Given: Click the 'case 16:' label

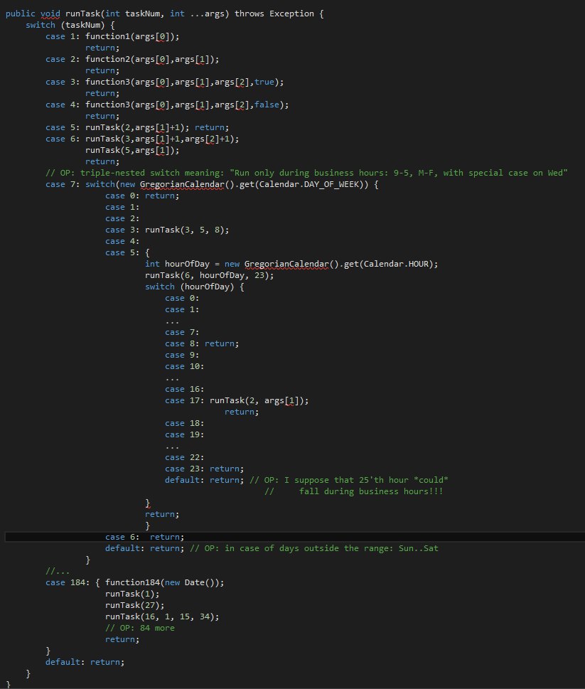Looking at the screenshot, I should click(185, 390).
